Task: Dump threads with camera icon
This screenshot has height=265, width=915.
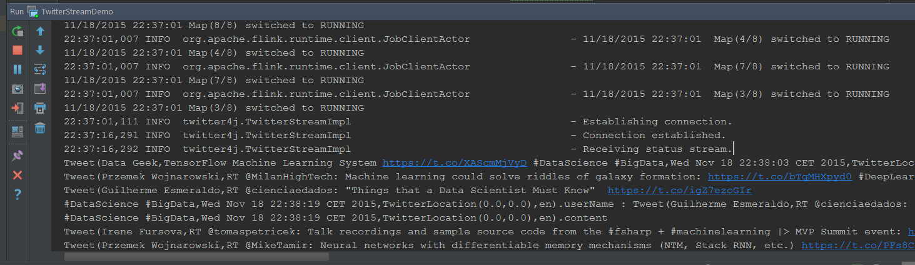Action: (18, 89)
